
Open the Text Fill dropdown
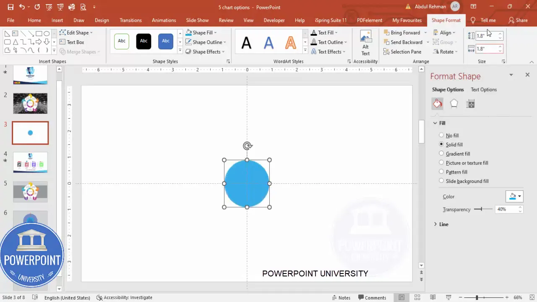[324, 32]
